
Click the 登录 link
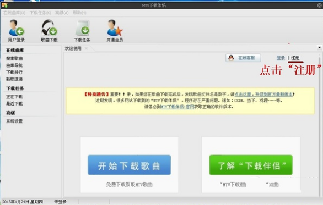281,58
